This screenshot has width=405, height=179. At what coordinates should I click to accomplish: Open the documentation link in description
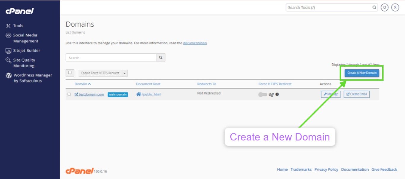(195, 43)
